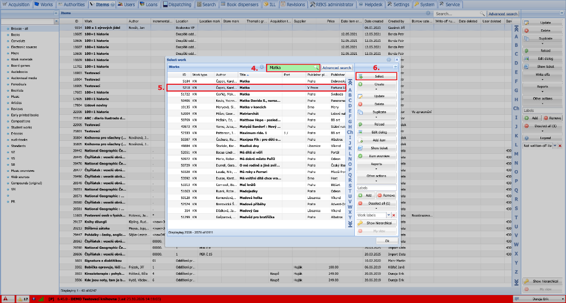Collapse dialog right panel with double-arrow
Viewport: 566px width, 303px height.
[x=395, y=67]
